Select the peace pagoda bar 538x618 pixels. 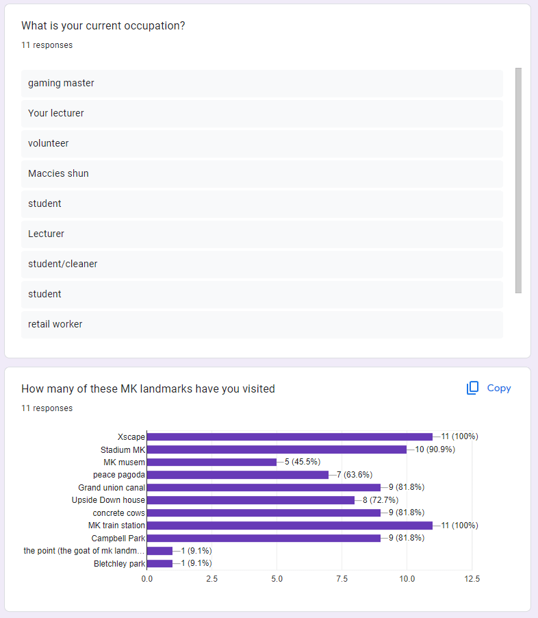click(x=238, y=475)
